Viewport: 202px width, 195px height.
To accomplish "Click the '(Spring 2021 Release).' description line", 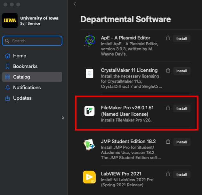I will click(123, 185).
